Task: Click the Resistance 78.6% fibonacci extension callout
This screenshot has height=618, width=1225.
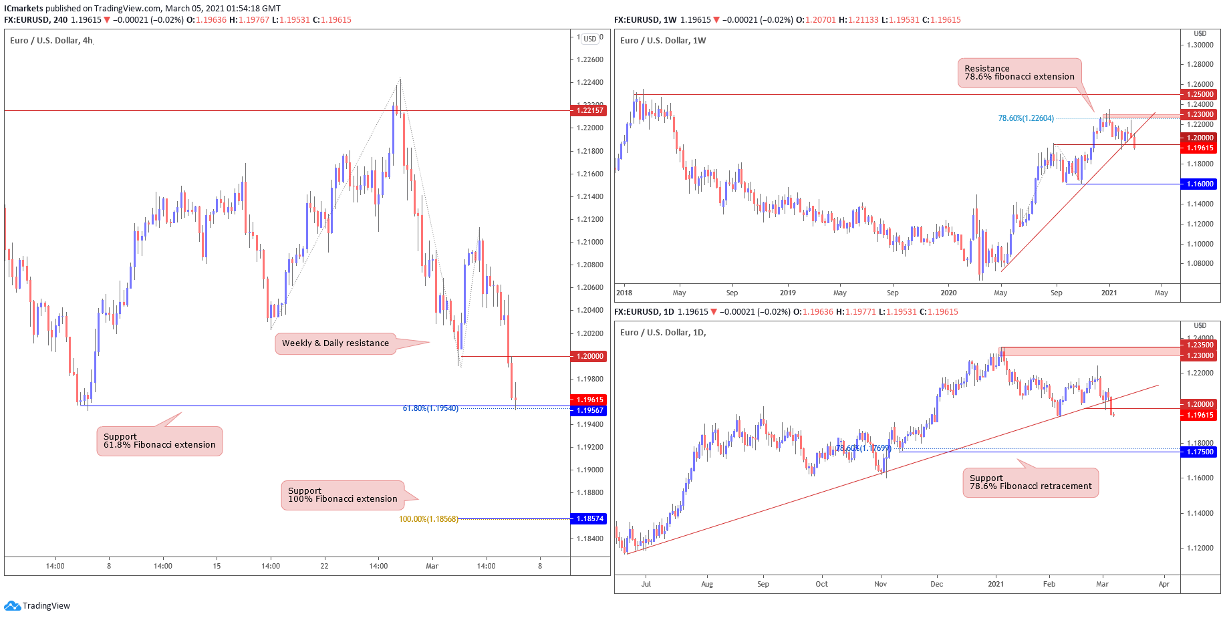Action: coord(1020,73)
